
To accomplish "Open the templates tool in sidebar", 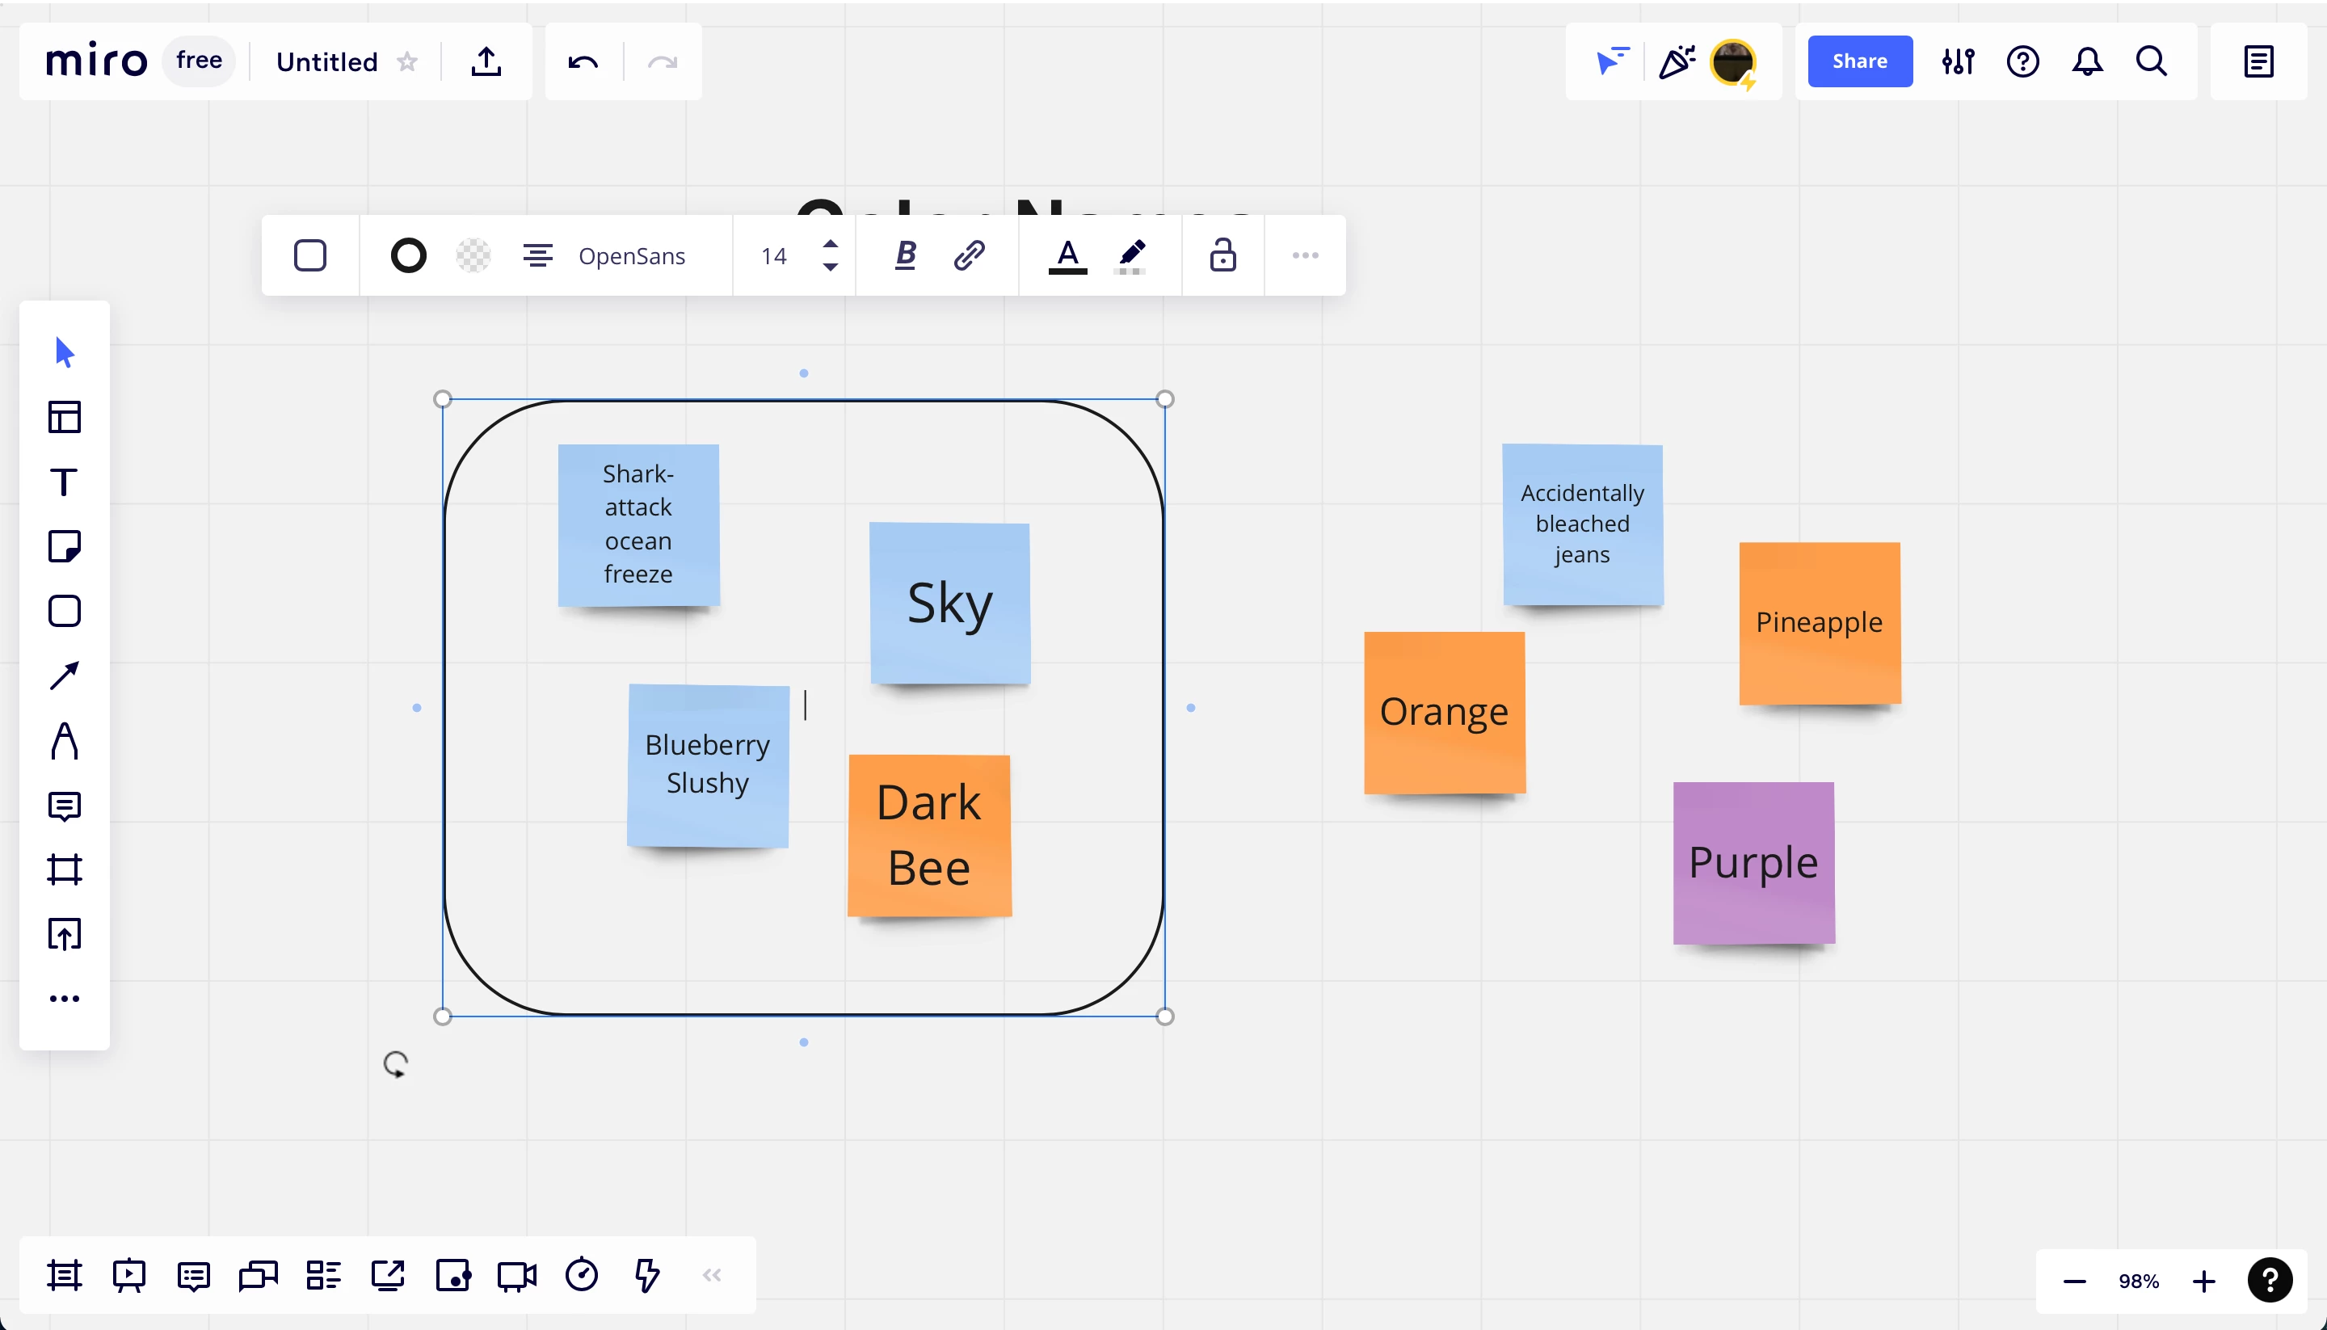I will [64, 417].
